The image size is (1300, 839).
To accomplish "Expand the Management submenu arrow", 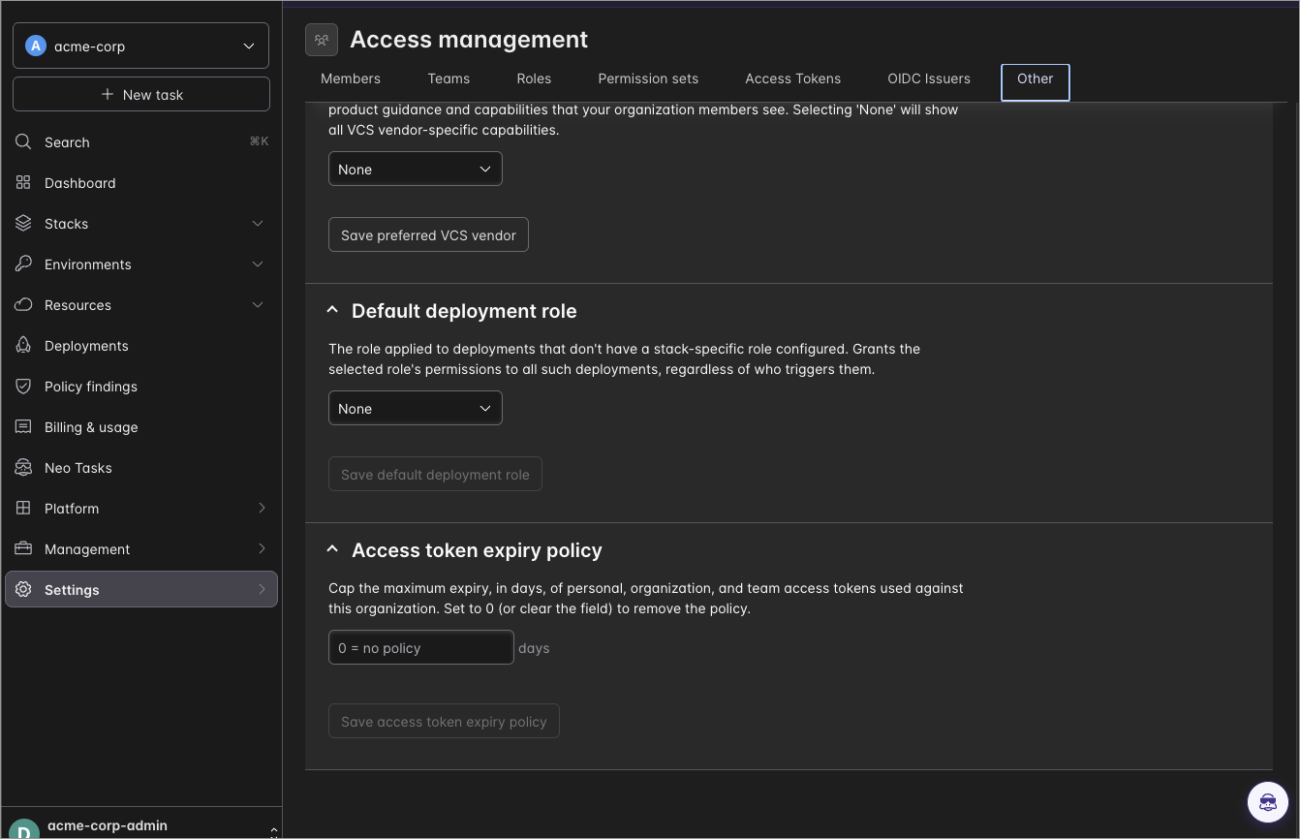I will coord(262,549).
